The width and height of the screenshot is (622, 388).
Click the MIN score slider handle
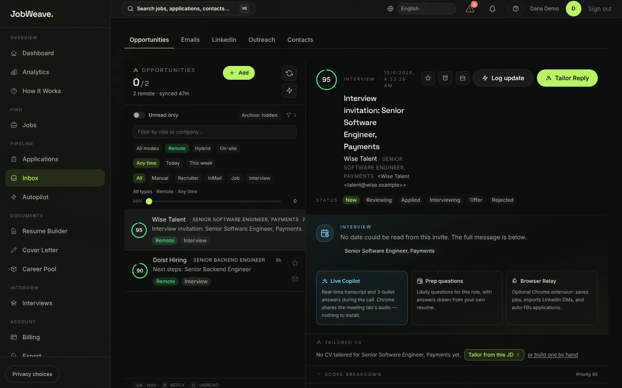149,201
